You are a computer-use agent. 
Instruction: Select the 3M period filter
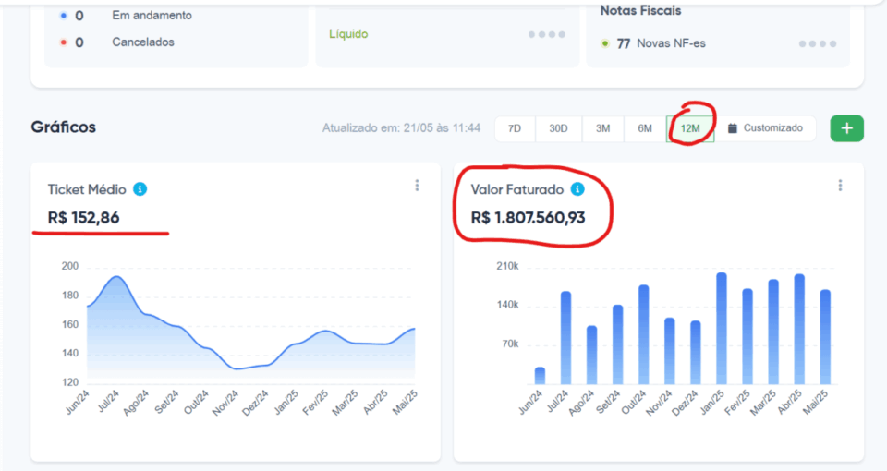pyautogui.click(x=603, y=128)
